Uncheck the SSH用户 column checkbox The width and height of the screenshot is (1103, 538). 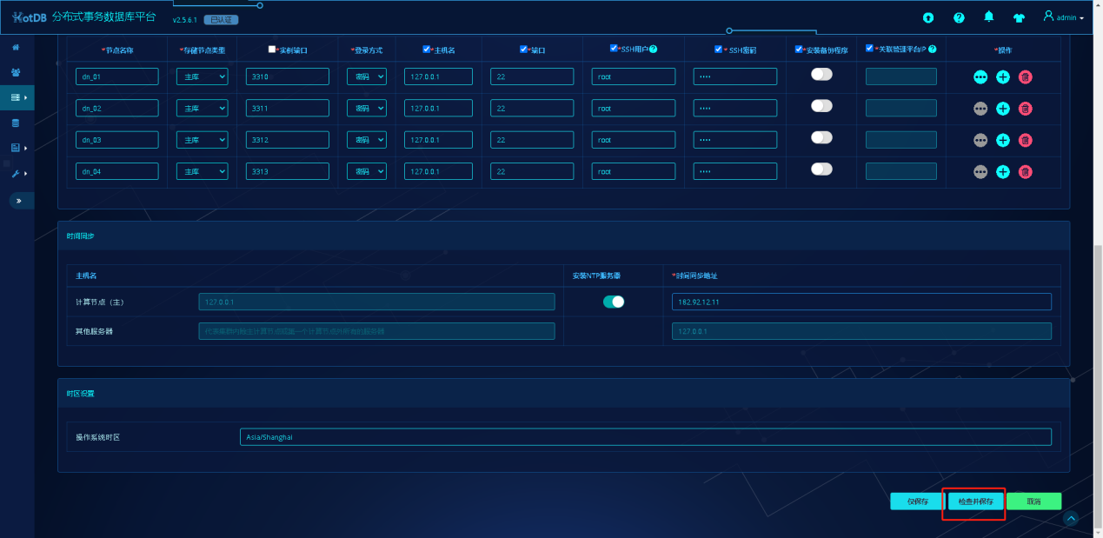pyautogui.click(x=614, y=49)
